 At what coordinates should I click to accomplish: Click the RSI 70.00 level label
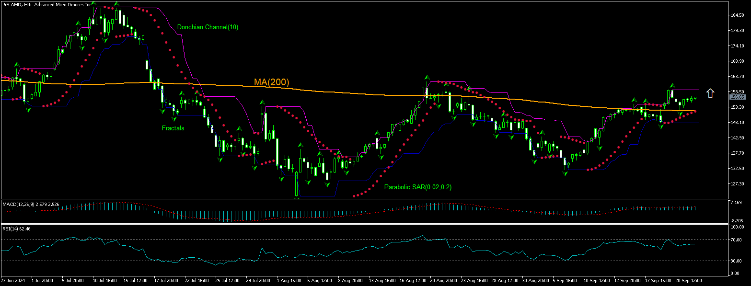point(736,240)
